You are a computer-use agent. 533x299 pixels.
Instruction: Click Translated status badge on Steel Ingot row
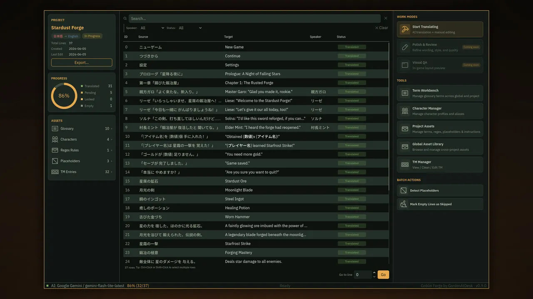pos(352,199)
